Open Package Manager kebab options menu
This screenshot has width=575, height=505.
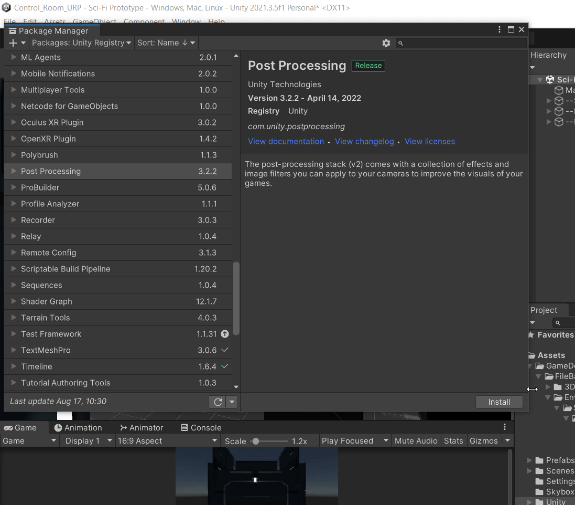point(500,29)
